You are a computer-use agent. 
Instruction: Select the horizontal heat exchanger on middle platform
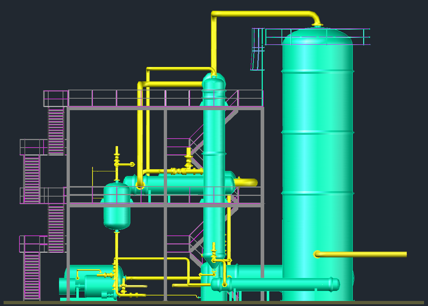(179, 184)
